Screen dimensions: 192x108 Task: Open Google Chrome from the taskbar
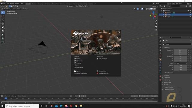76,106
